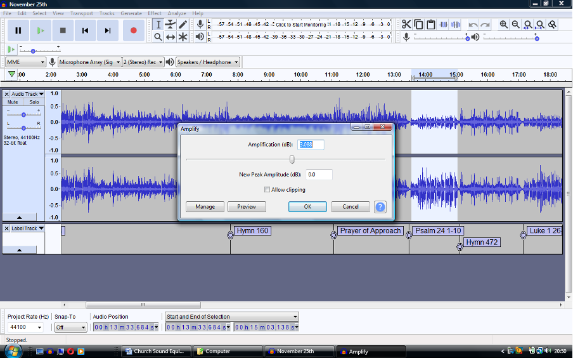
Task: Click the red Record button
Action: point(133,30)
